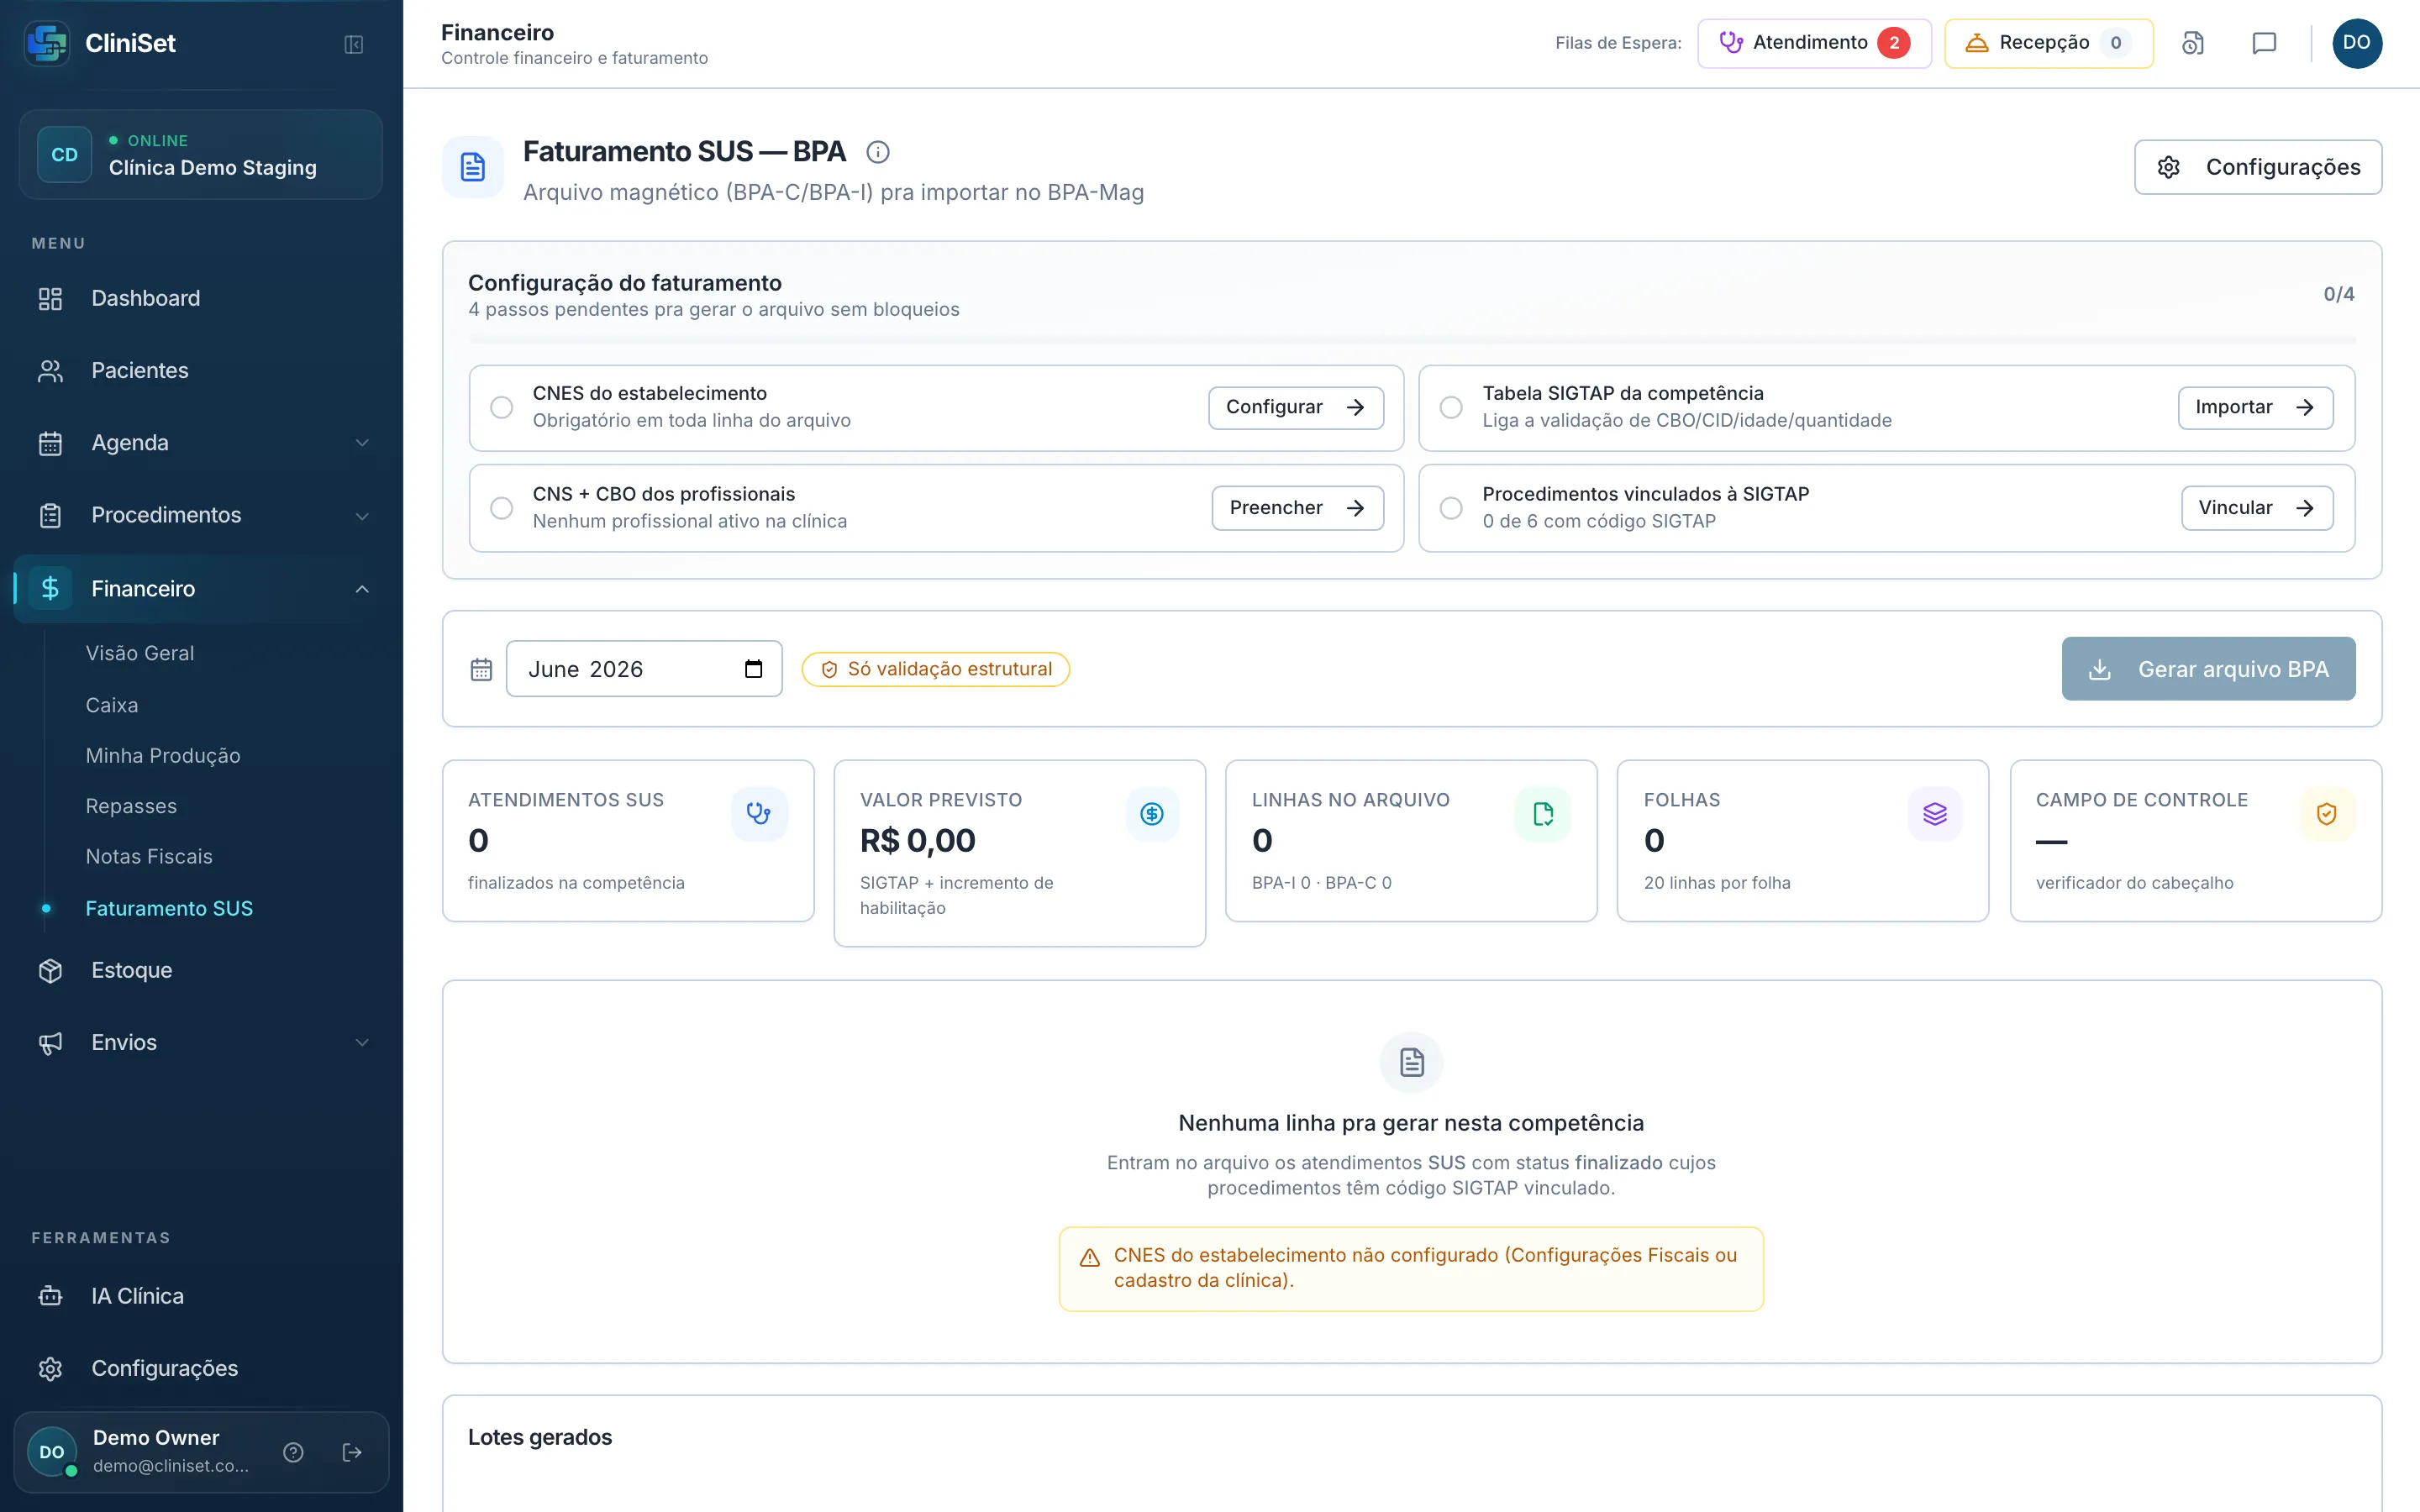Open the Atendimento waiting queue
Image resolution: width=2420 pixels, height=1512 pixels.
1814,43
